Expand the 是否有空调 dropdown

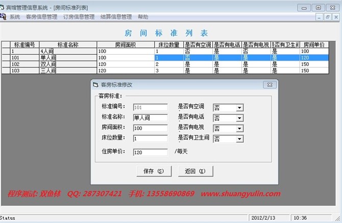[x=239, y=108]
